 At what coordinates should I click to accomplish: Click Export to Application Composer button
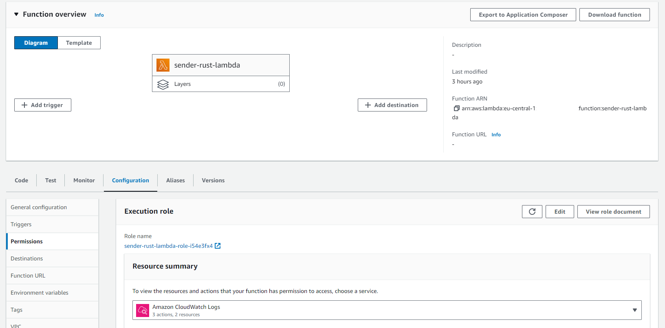click(523, 15)
